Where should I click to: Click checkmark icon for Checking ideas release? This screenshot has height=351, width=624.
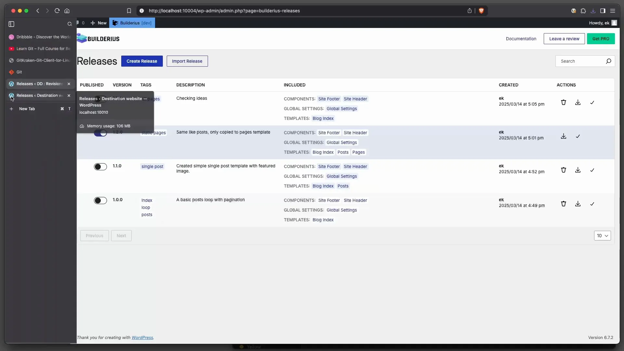(x=592, y=103)
